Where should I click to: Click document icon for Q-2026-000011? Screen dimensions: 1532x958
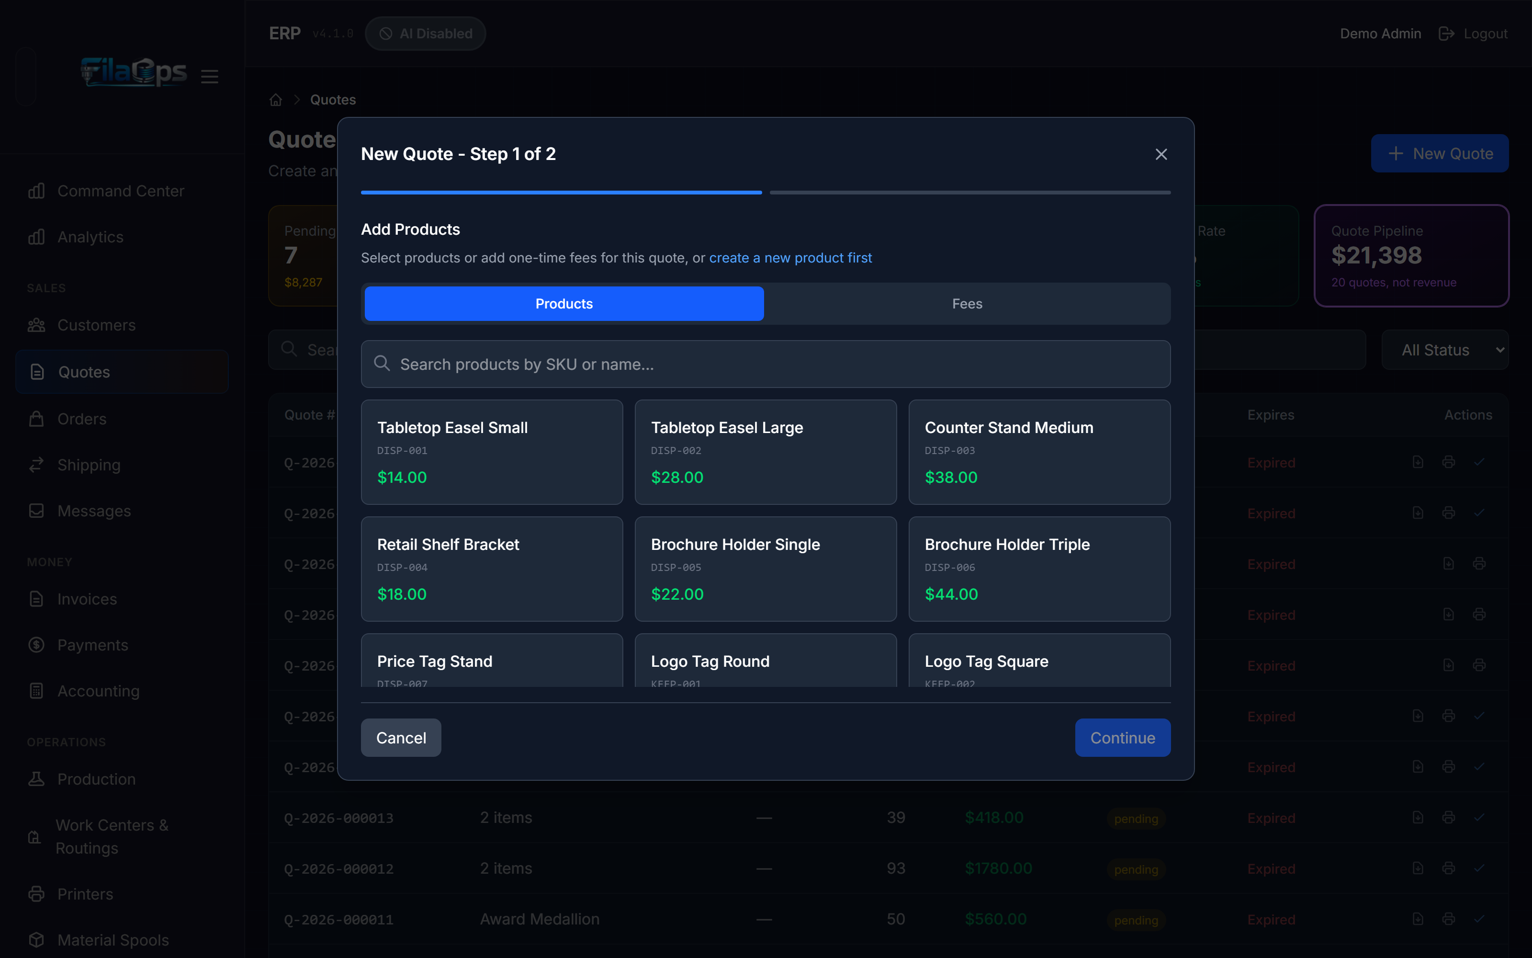[1418, 919]
